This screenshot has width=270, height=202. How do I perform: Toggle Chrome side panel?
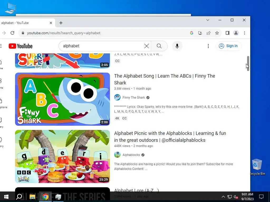tap(228, 33)
